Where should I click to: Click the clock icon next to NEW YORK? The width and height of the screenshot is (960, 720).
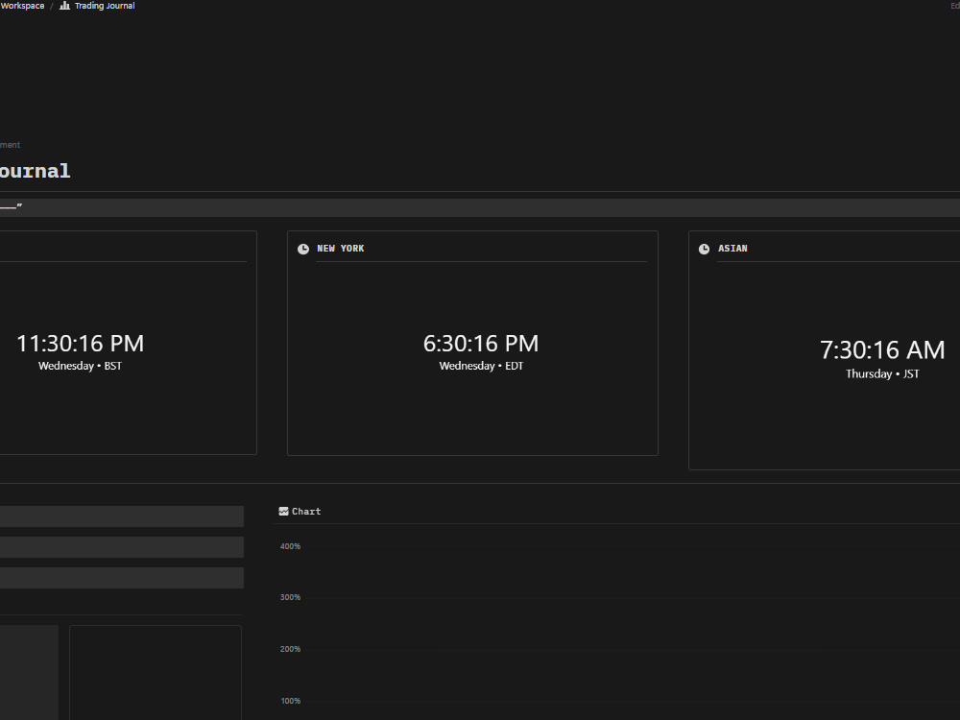303,249
